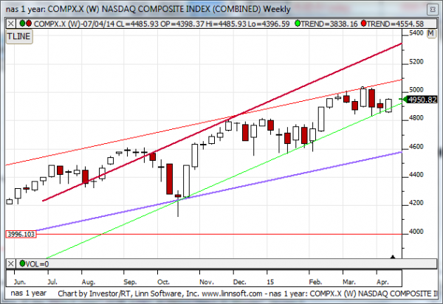This screenshot has height=304, width=443.
Task: Click the COMPX.X candlestick legend color dot
Action: 22,24
